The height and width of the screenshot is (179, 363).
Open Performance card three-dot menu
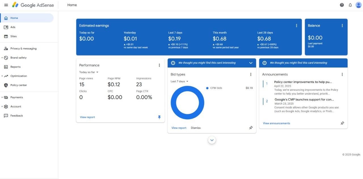[x=159, y=65]
